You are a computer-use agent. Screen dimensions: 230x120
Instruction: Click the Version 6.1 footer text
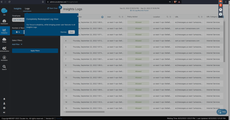(50, 118)
